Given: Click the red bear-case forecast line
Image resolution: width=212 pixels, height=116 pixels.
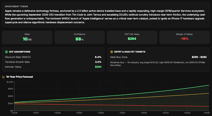Looking at the screenshot, I should (122, 105).
